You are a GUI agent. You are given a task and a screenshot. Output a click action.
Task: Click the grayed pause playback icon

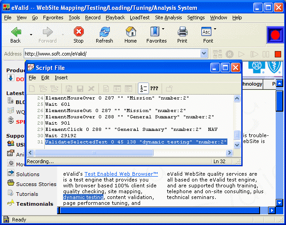tap(266, 54)
